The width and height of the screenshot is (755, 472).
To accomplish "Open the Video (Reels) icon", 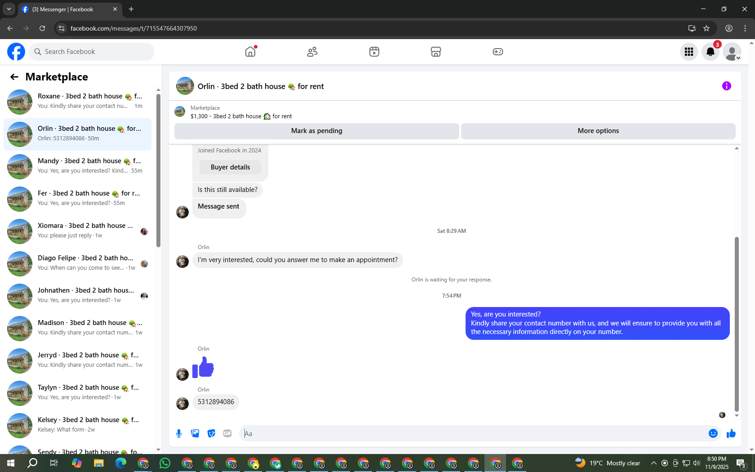I will click(x=374, y=52).
